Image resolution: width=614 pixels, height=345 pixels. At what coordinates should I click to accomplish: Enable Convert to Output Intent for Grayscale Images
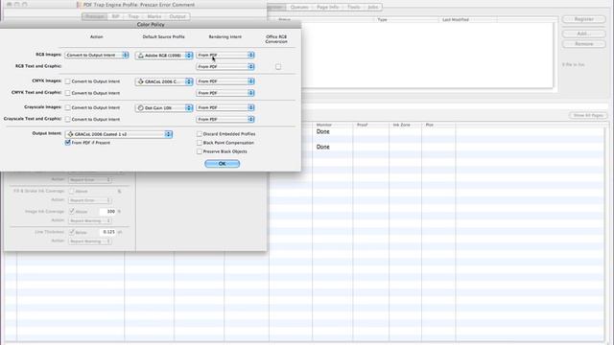tap(68, 107)
